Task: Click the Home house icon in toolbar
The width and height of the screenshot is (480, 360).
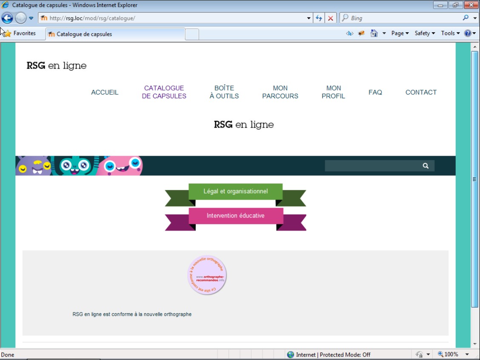Action: click(x=374, y=33)
